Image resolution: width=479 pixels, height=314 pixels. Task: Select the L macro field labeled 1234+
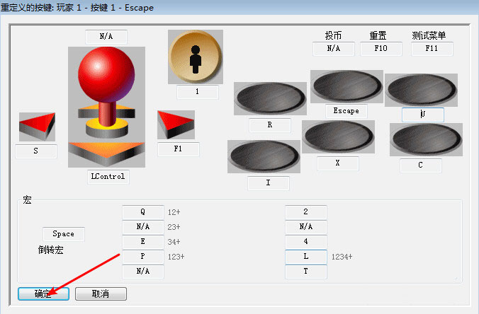[x=306, y=257]
